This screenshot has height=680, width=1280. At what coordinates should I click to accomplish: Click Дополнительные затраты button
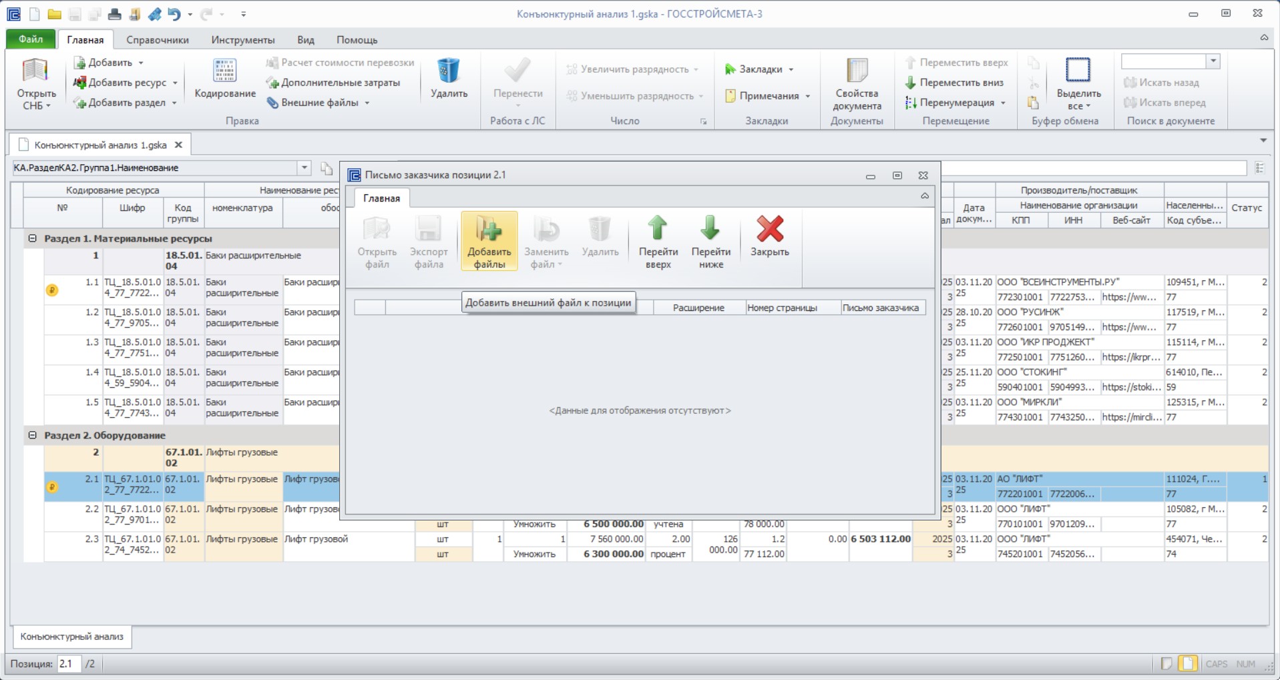pos(333,83)
